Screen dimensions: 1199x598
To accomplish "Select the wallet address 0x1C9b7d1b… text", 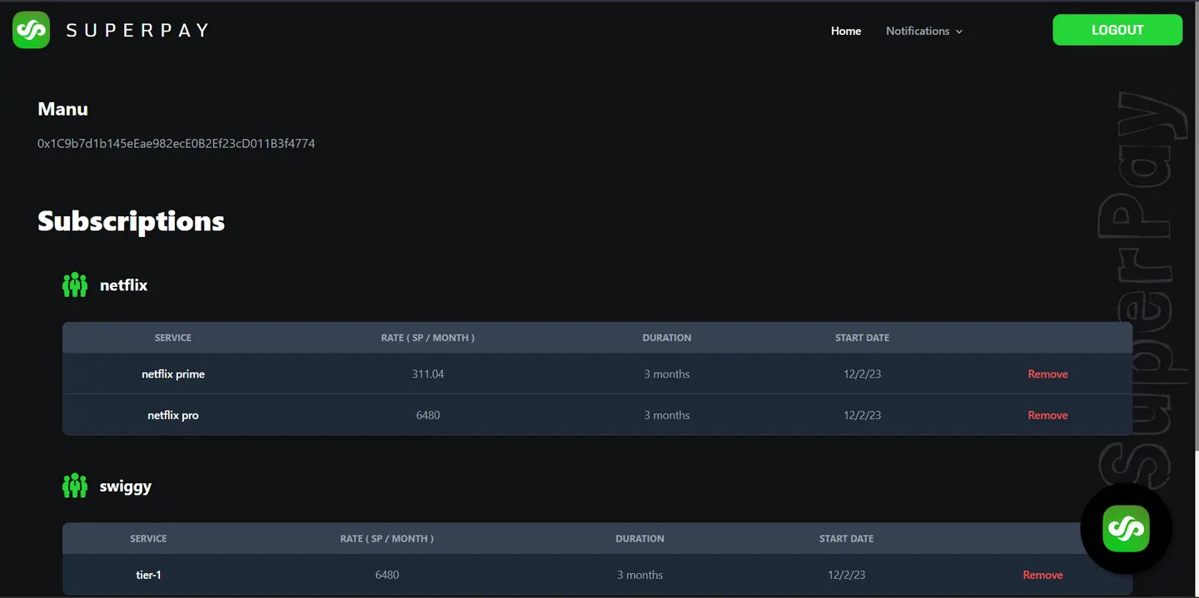I will 177,144.
